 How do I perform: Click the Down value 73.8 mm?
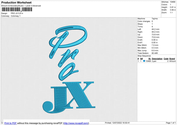155,37
